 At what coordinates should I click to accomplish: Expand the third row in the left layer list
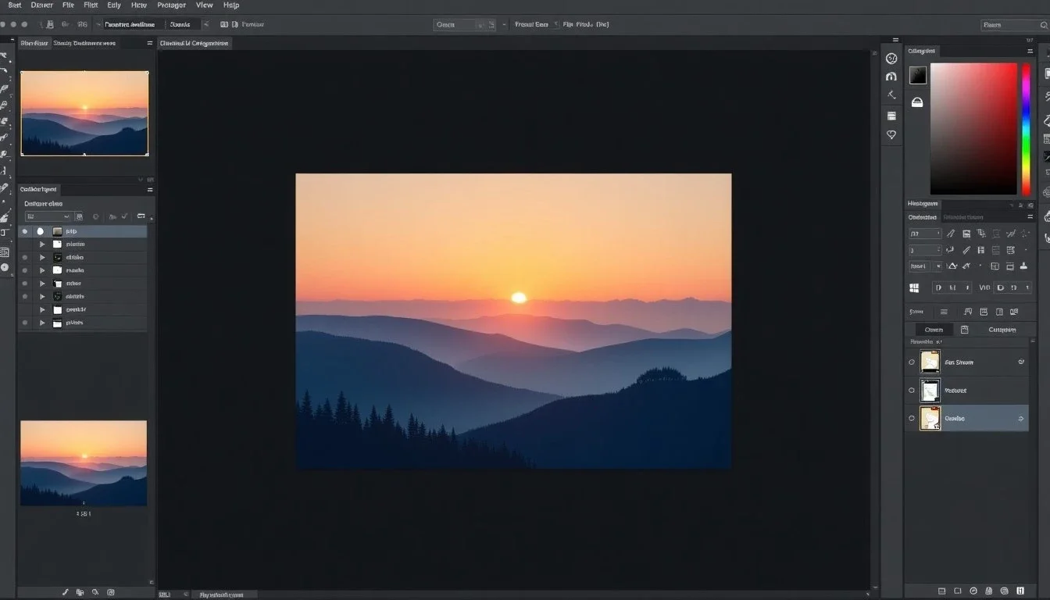click(x=42, y=257)
